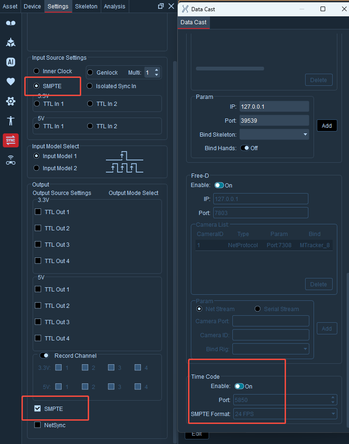
Task: Click the Data Cast window logo icon
Action: [185, 9]
